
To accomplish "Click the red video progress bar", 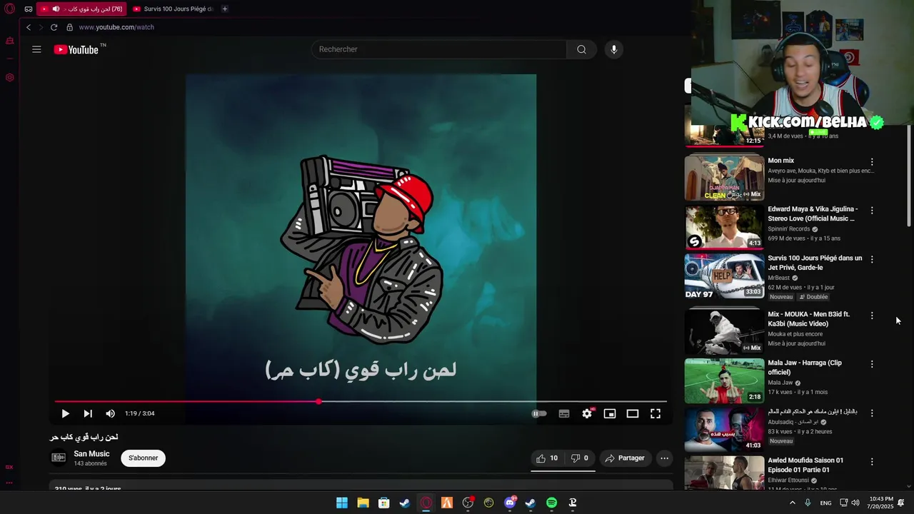I will pyautogui.click(x=186, y=402).
